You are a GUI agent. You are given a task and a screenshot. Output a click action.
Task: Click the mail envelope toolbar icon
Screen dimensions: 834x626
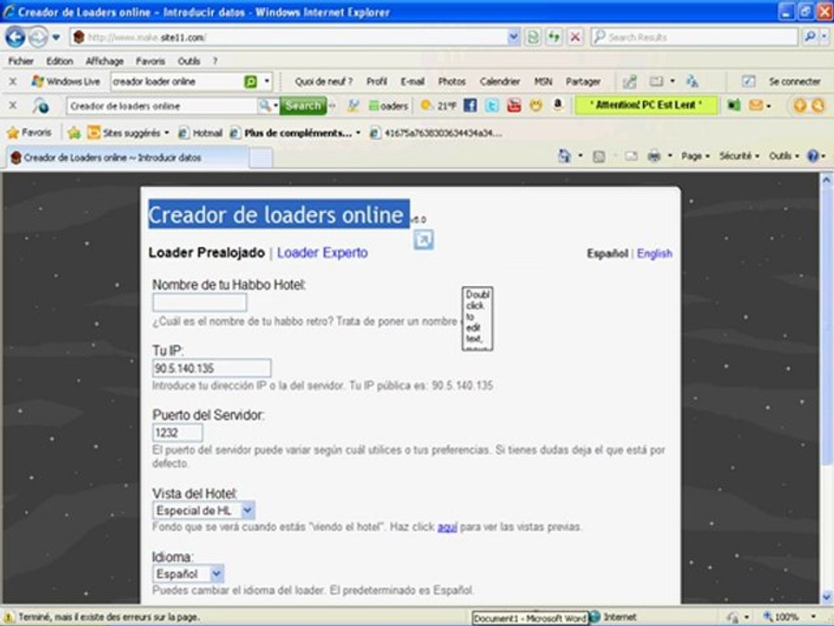pos(756,105)
